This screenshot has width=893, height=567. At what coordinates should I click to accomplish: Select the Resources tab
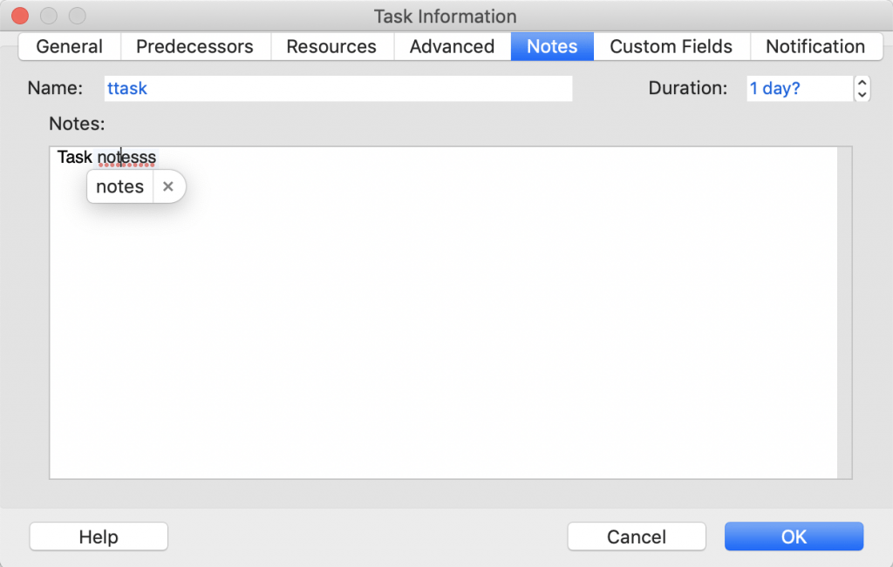pyautogui.click(x=331, y=46)
